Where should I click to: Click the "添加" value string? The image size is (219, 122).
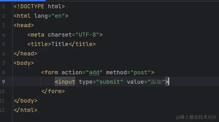coord(156,82)
